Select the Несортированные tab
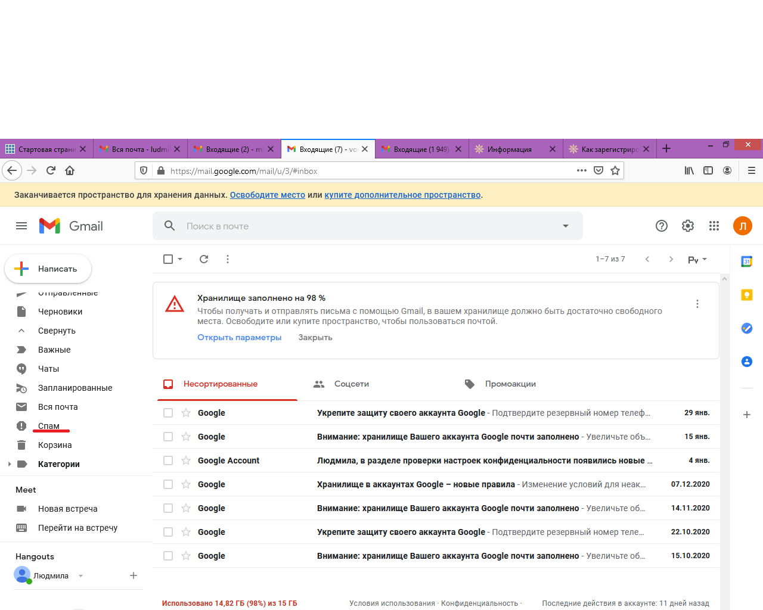 tap(227, 384)
